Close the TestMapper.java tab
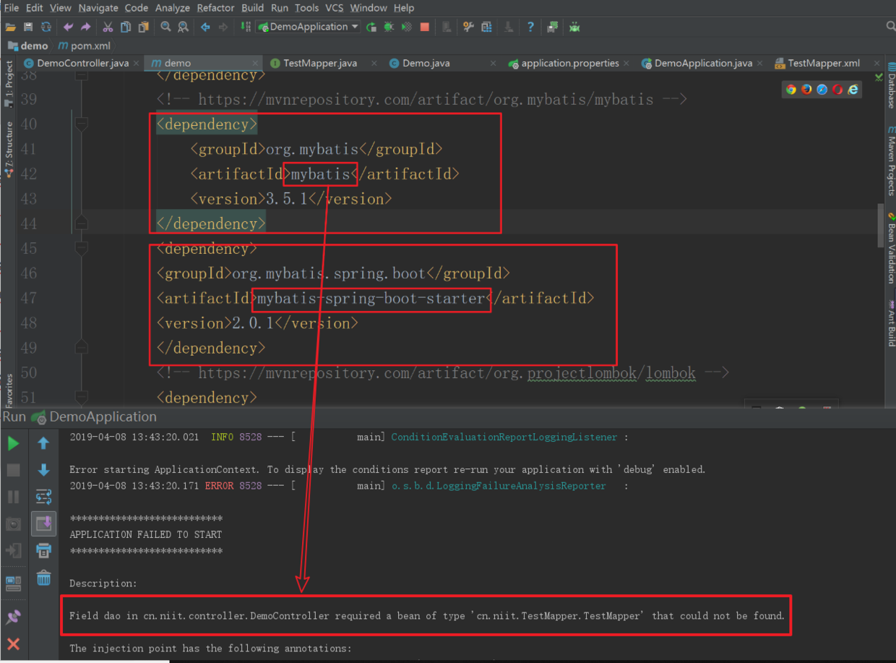896x663 pixels. 374,64
